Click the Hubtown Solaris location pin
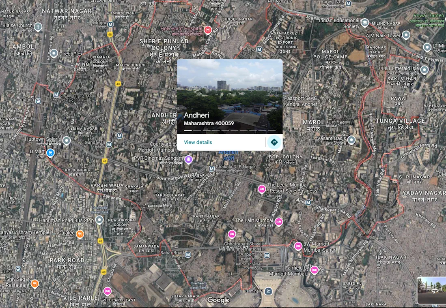Screen dimensions: 446x308 coord(67,141)
